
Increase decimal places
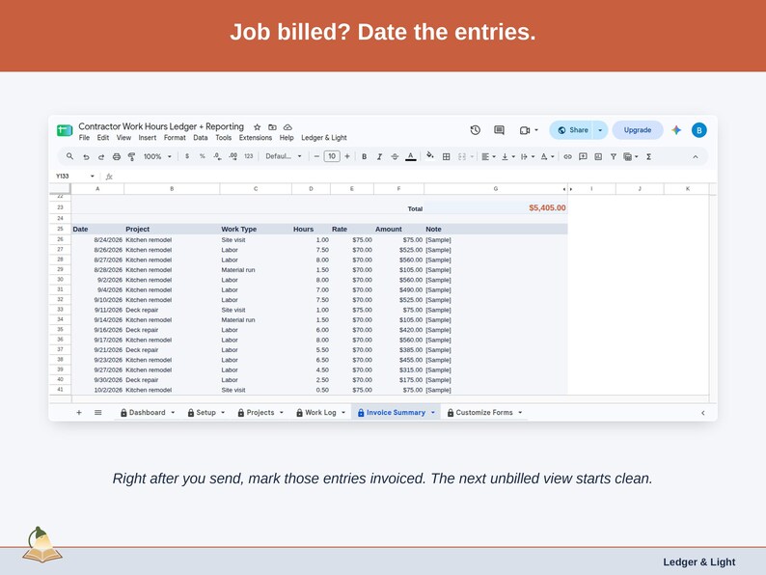point(233,156)
